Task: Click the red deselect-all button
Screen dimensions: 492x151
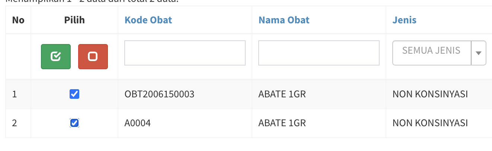Action: tap(93, 57)
